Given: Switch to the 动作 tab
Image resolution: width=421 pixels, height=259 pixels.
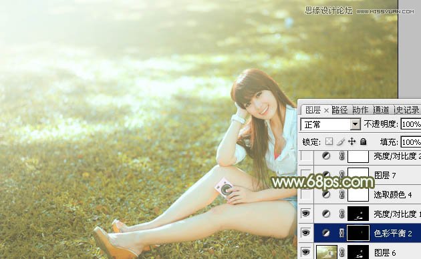Looking at the screenshot, I should 361,110.
